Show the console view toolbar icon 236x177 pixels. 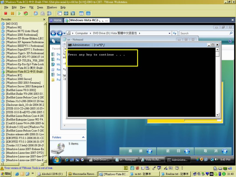click(88, 13)
